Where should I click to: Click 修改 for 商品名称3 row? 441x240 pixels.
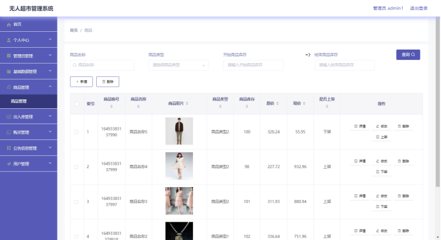(x=382, y=196)
